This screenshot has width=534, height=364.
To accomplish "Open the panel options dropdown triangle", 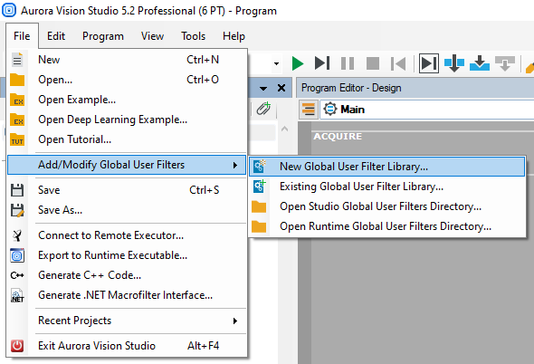I will 262,88.
